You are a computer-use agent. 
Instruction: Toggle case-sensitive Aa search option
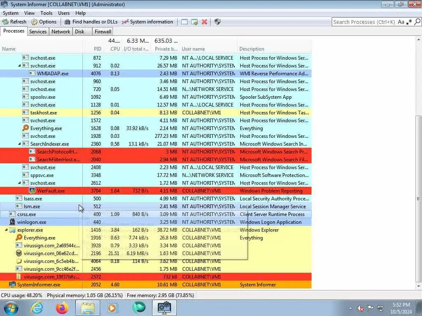[x=401, y=22]
